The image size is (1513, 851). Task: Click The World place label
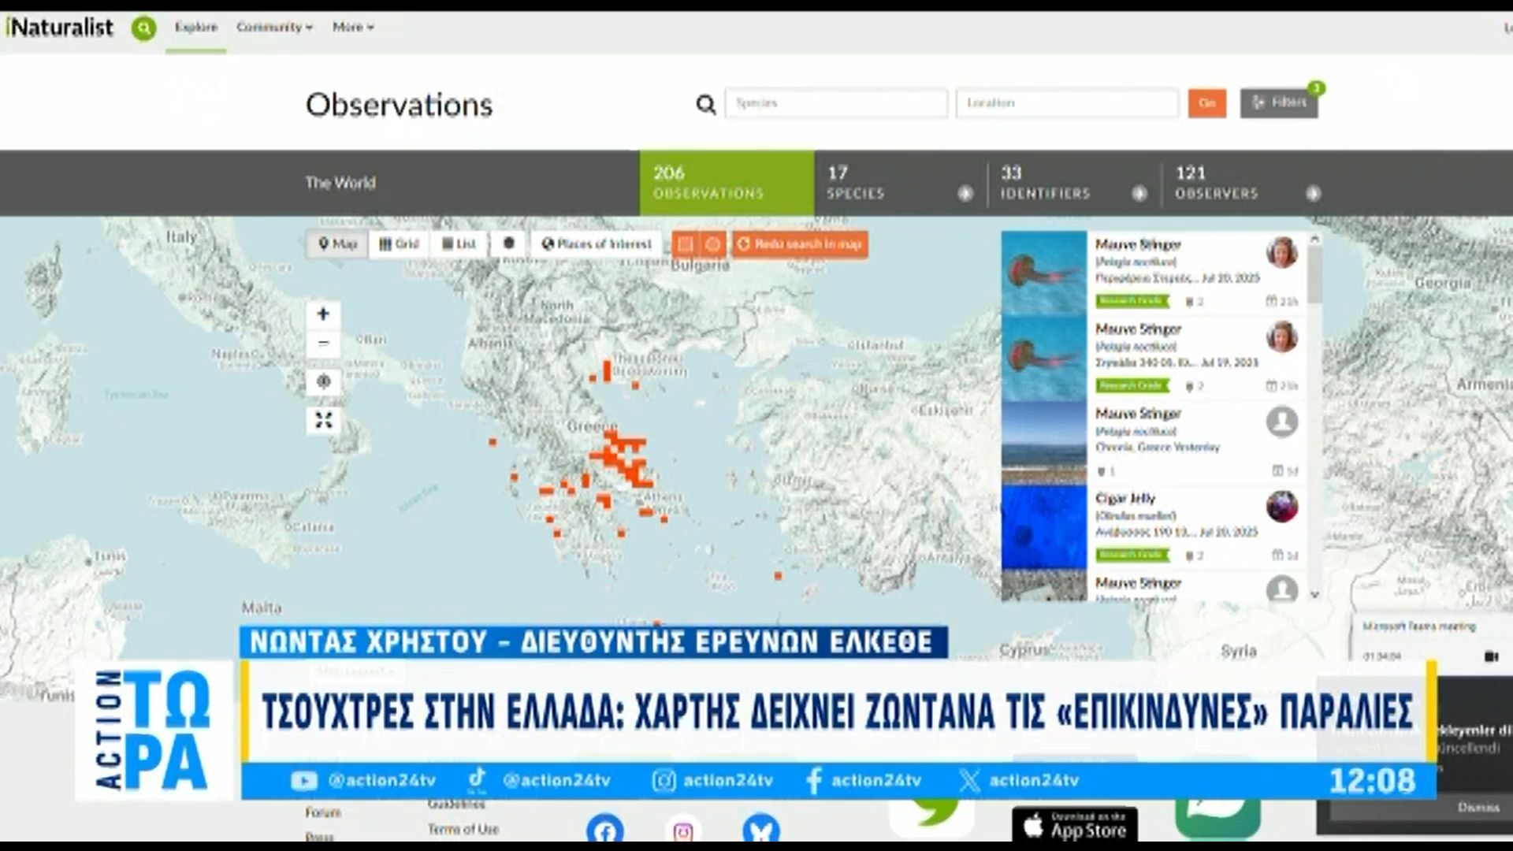tap(340, 183)
